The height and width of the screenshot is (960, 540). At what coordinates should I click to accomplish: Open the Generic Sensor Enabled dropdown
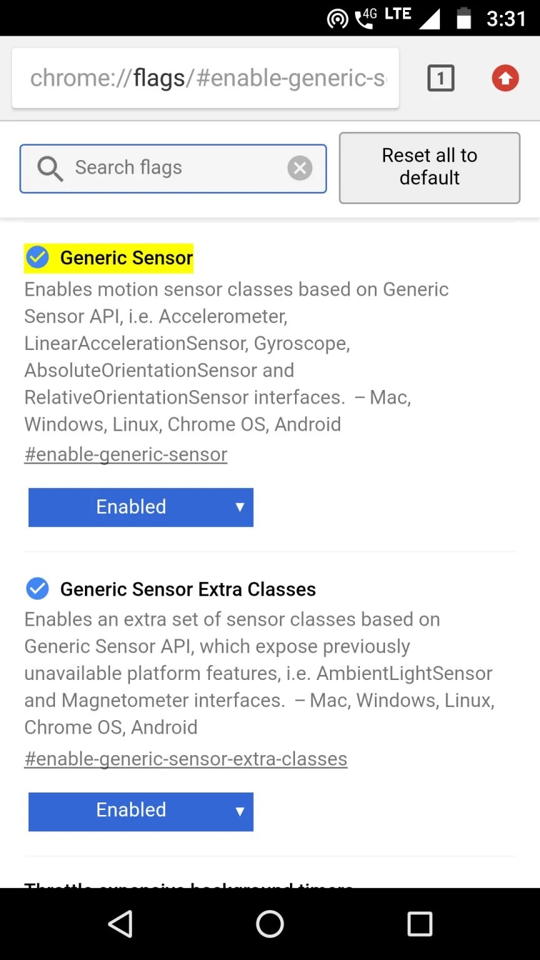141,507
